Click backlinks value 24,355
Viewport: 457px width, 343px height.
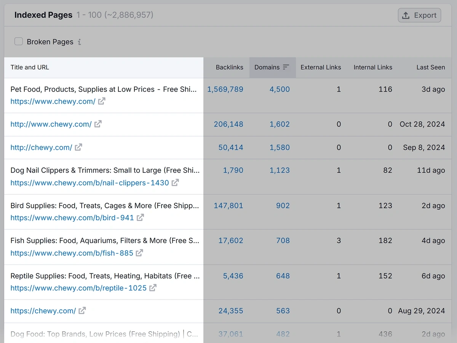[231, 311]
